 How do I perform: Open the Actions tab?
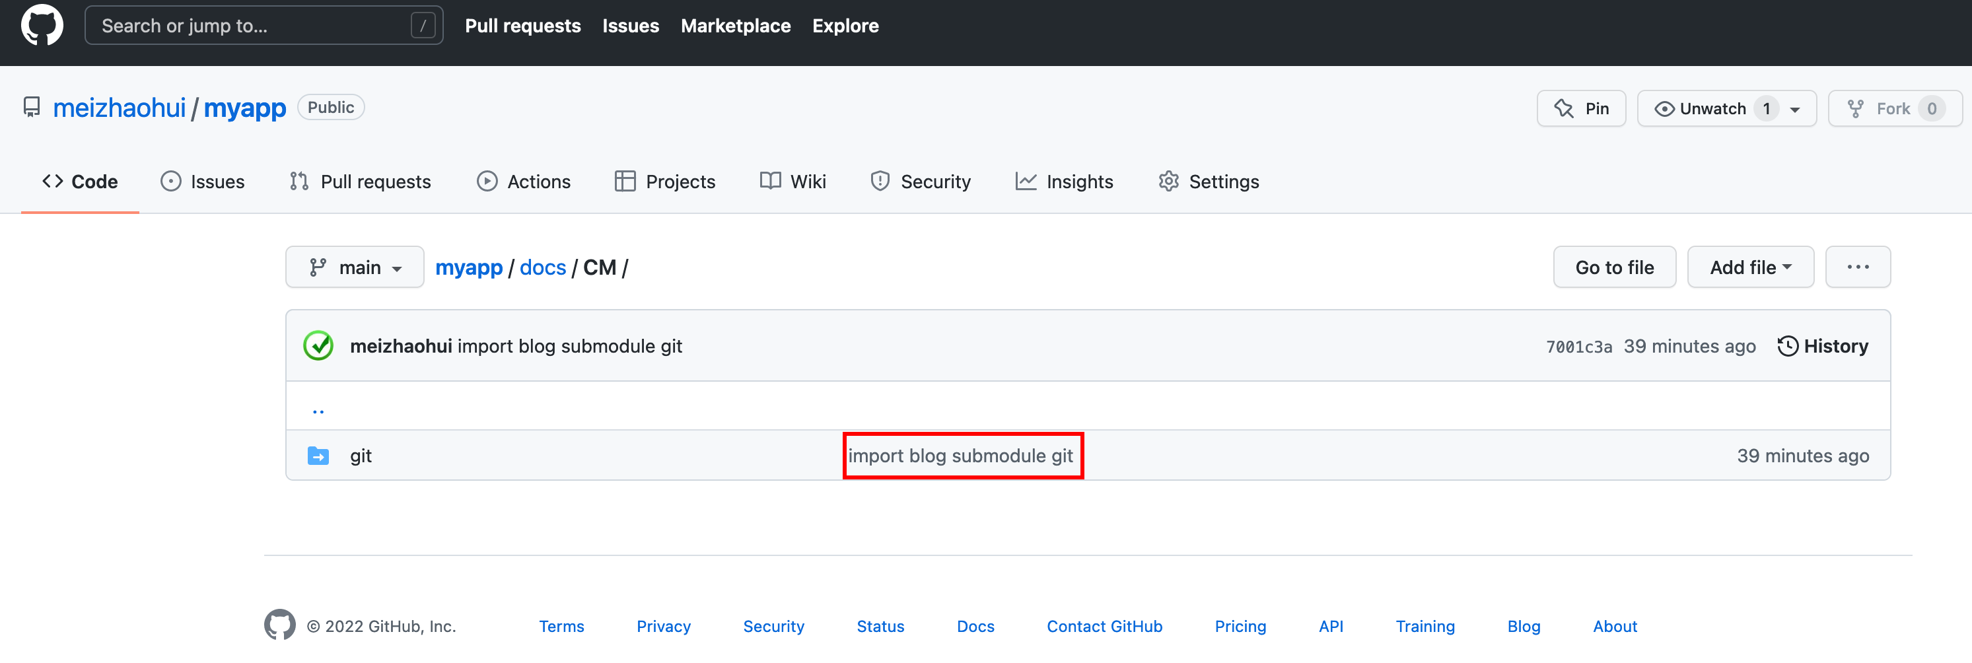point(524,182)
